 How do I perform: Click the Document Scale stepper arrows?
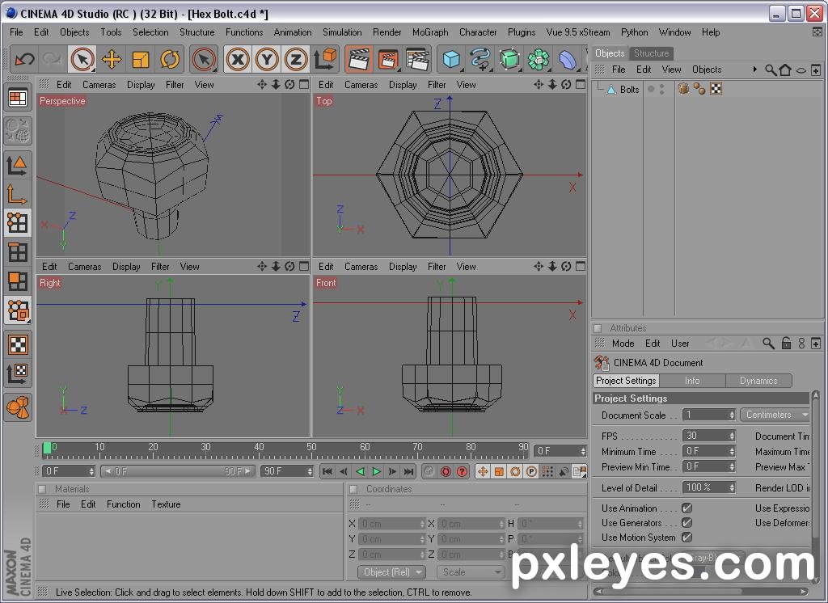[732, 415]
